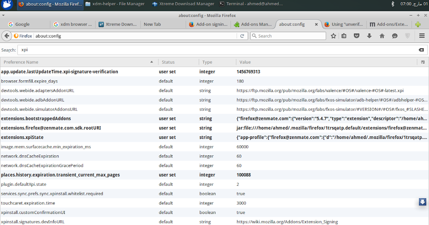Select network.dnsCacheExpiration row

click(x=214, y=156)
